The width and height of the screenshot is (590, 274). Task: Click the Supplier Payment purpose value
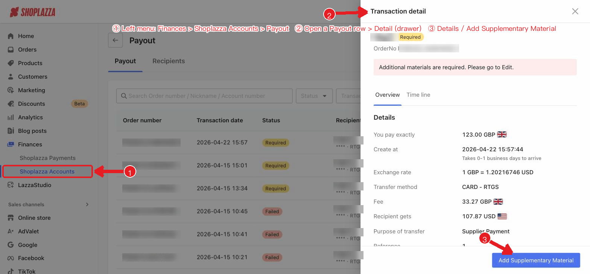pyautogui.click(x=486, y=231)
